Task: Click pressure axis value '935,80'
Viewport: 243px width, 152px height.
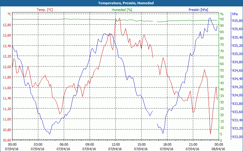Action: coord(237,21)
